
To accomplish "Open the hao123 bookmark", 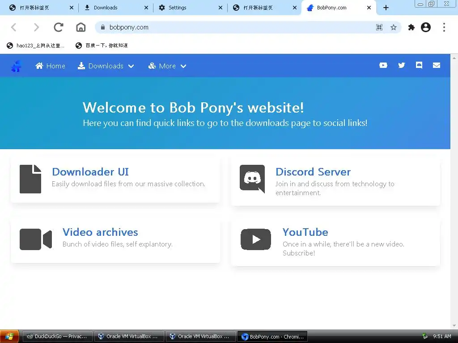I will click(x=35, y=46).
